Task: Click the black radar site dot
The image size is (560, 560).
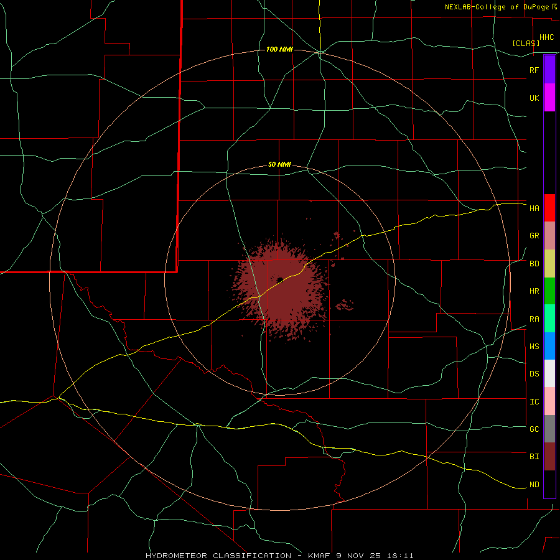Action: point(280,279)
